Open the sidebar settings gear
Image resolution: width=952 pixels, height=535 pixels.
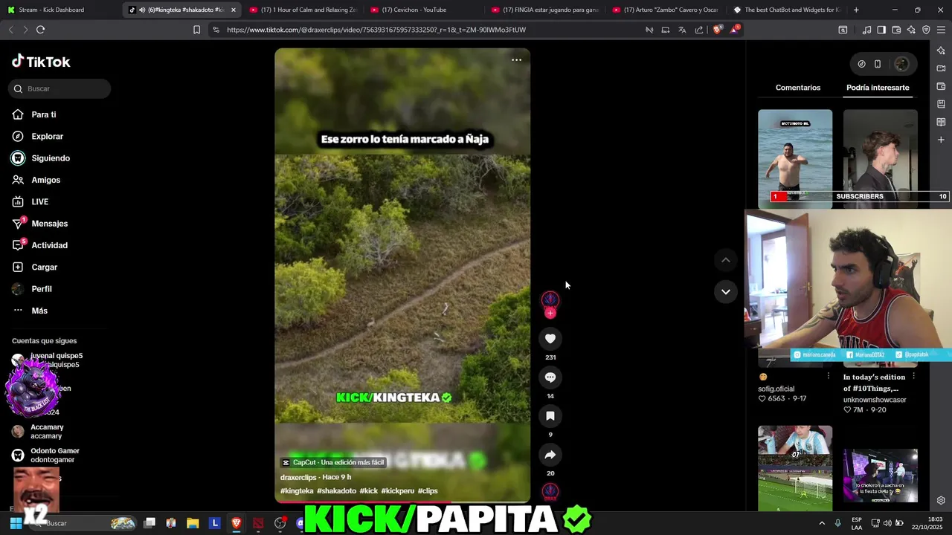941,500
